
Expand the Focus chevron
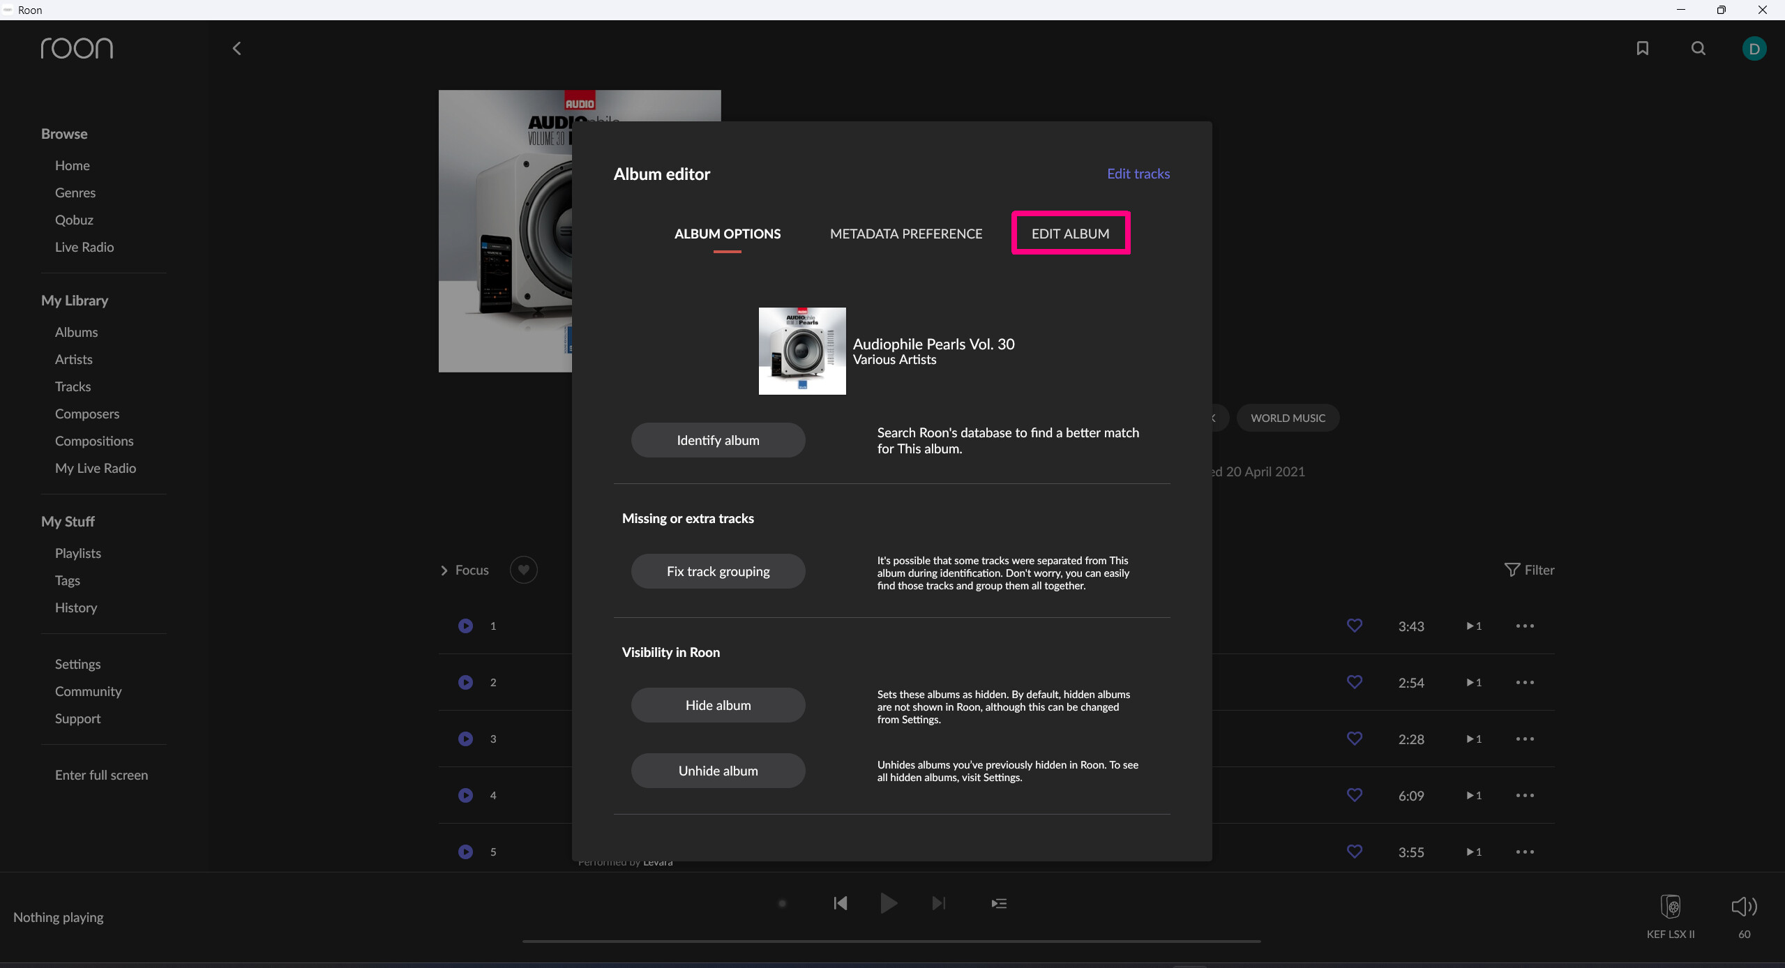point(444,570)
